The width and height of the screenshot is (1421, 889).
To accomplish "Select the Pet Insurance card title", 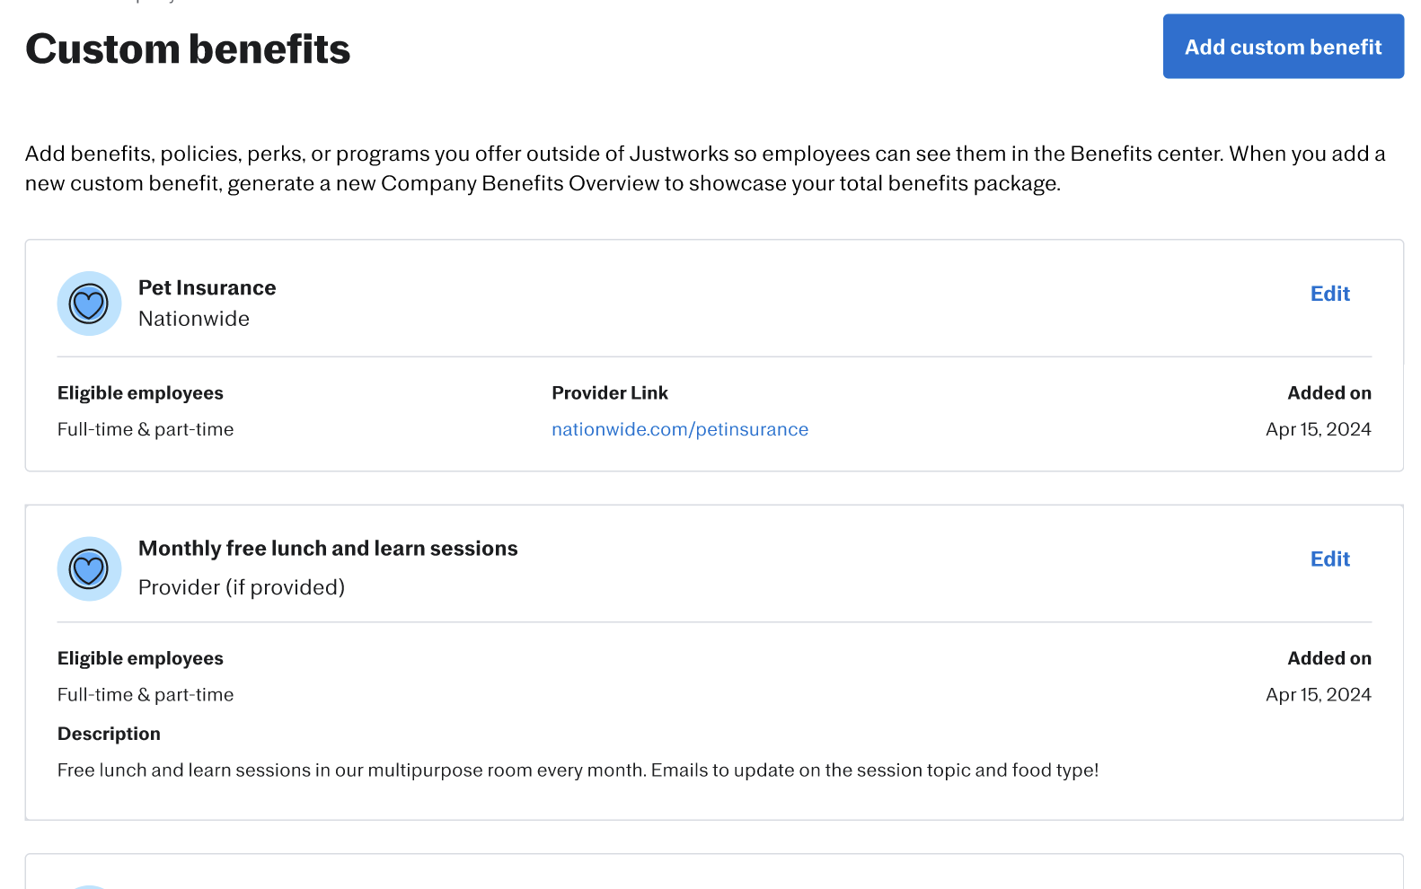I will click(207, 288).
